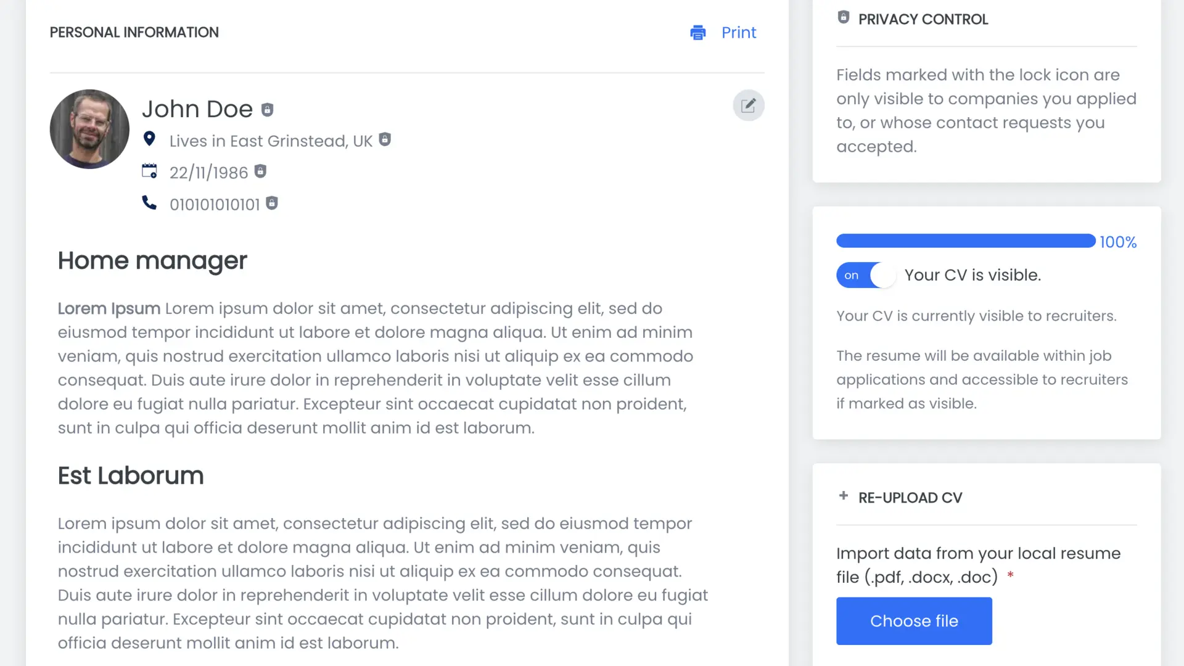Click the Privacy Control shield icon
The image size is (1184, 666).
pos(844,17)
